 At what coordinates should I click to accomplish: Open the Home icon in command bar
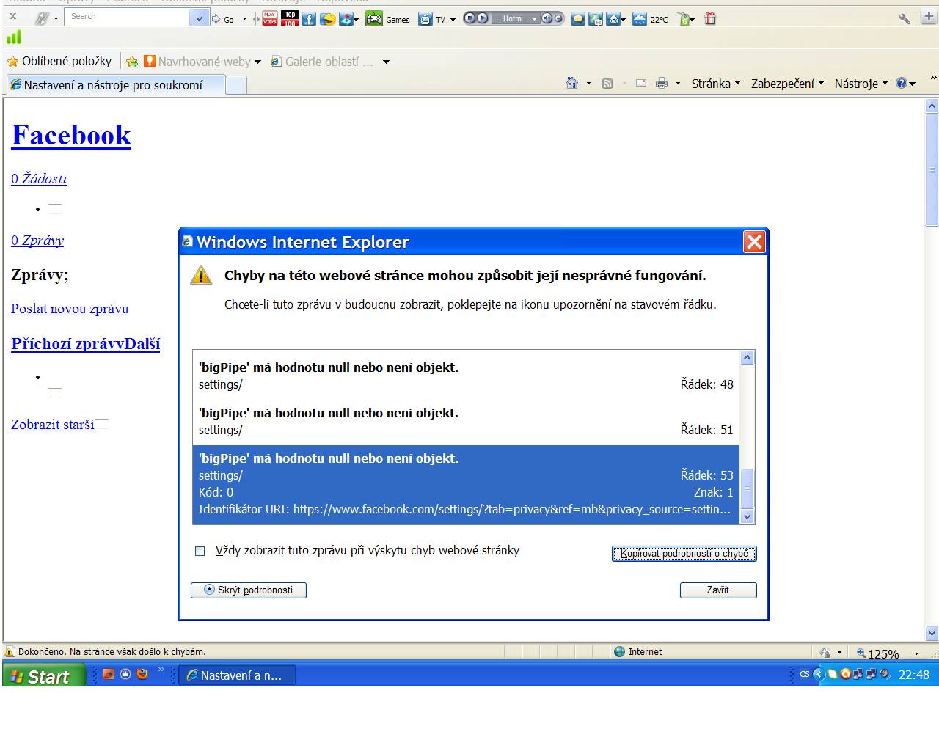click(x=572, y=83)
